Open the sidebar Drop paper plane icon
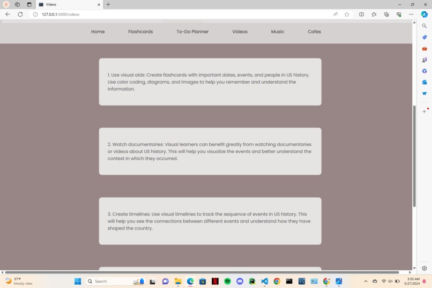The image size is (432, 288). click(424, 93)
